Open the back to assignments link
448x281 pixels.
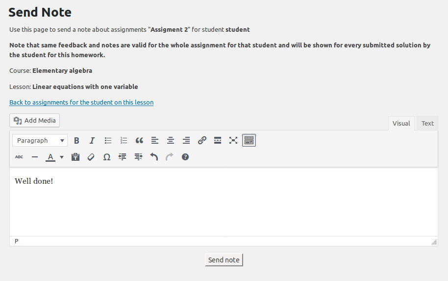pos(81,103)
